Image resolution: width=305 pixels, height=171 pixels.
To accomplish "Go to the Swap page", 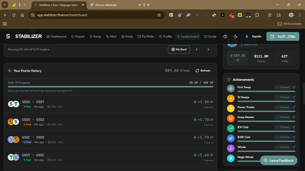I will click(x=95, y=36).
